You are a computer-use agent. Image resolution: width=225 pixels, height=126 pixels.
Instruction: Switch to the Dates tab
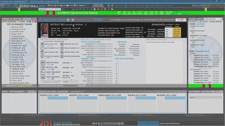tap(21, 22)
